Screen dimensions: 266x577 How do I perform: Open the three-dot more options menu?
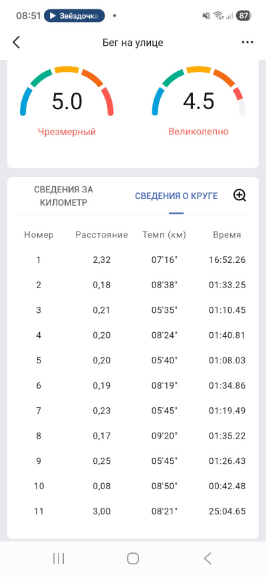pyautogui.click(x=247, y=43)
